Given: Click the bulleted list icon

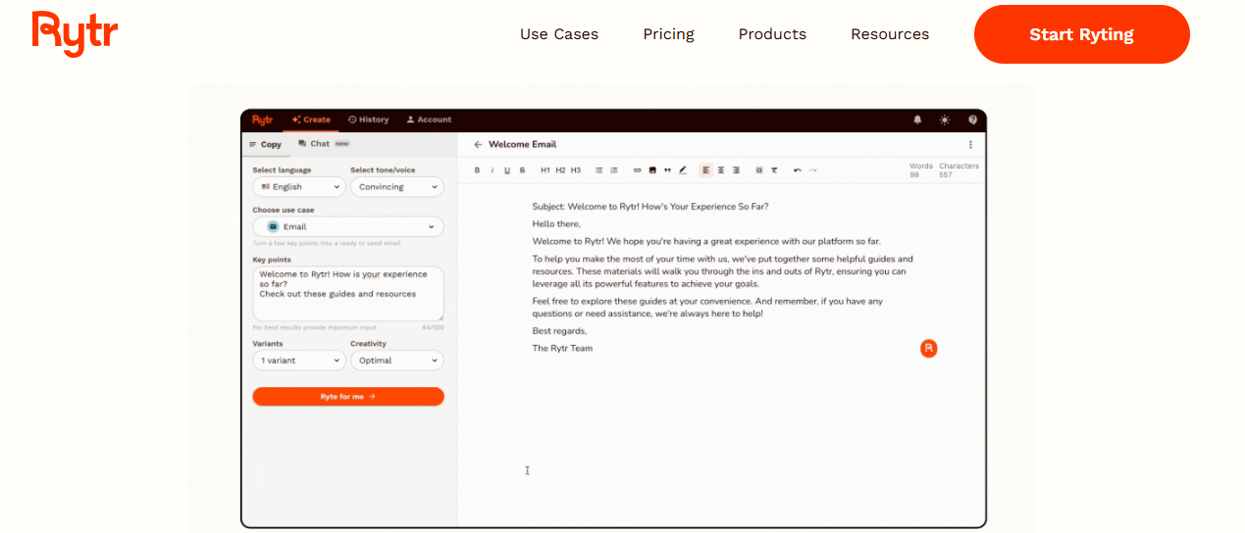Looking at the screenshot, I should (x=599, y=170).
